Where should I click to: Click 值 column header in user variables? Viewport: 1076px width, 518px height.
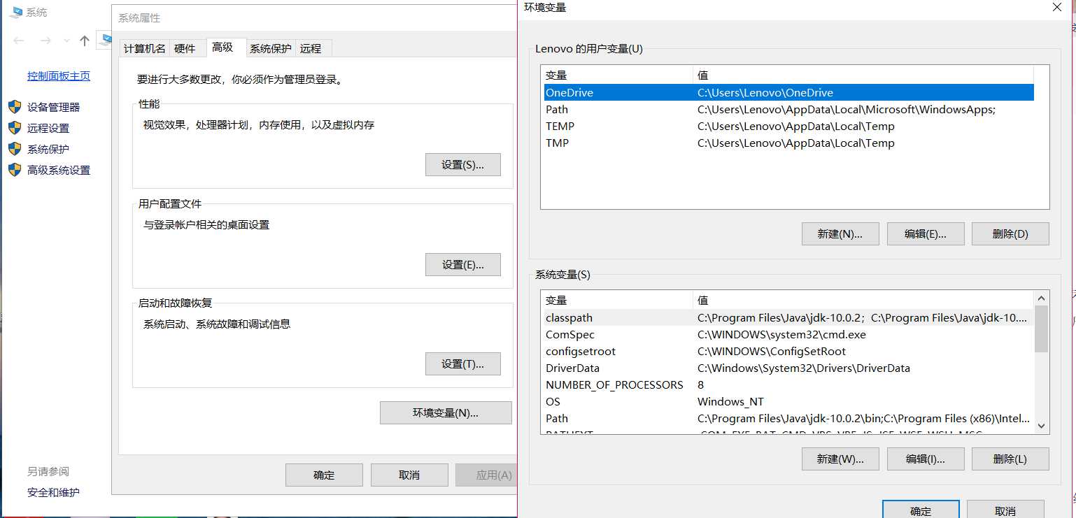[863, 75]
